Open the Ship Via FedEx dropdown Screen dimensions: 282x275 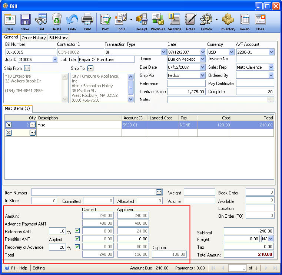(x=202, y=75)
